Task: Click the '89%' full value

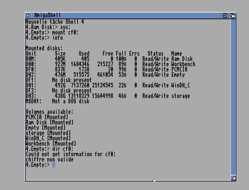Action: pos(123,64)
